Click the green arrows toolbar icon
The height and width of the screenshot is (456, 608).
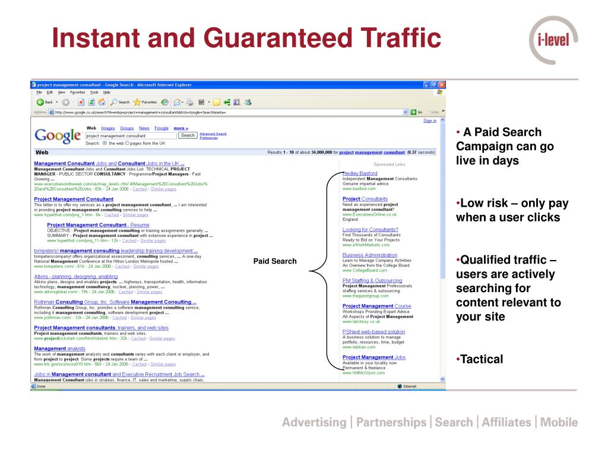(x=227, y=102)
